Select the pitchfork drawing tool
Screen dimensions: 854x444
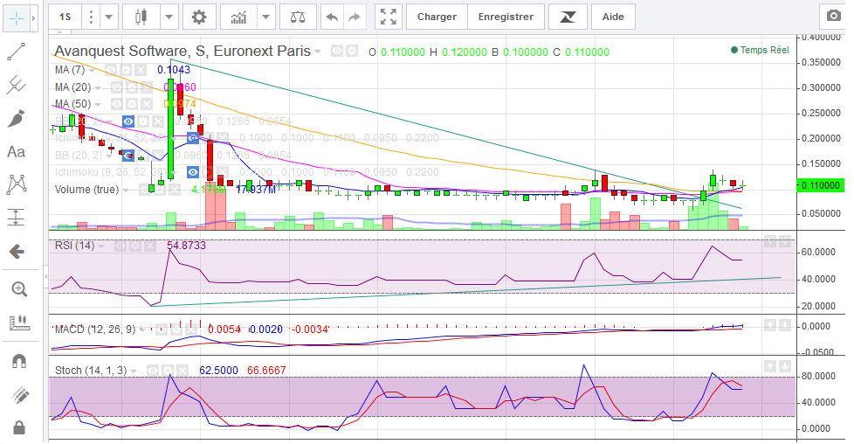coord(16,85)
